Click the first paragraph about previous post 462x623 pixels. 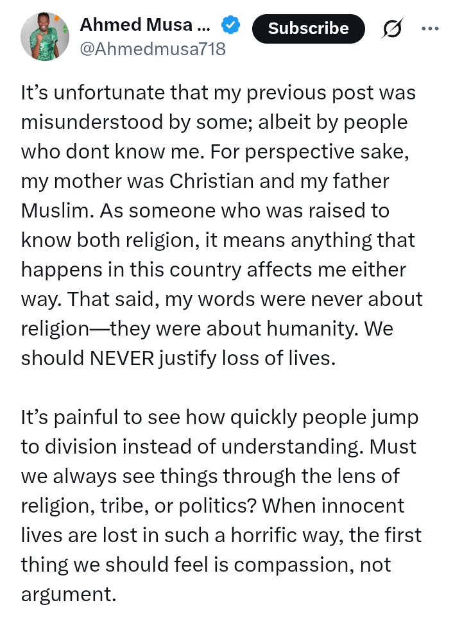pos(221,225)
